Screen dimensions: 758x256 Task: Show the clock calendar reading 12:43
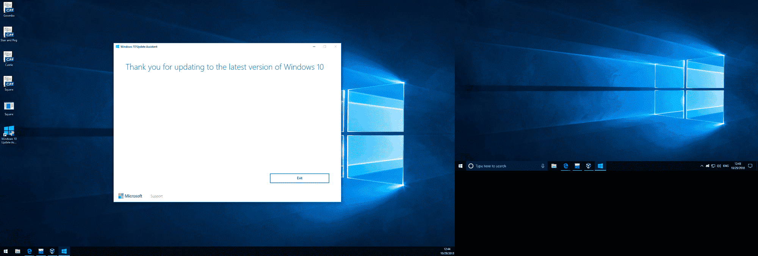point(738,166)
